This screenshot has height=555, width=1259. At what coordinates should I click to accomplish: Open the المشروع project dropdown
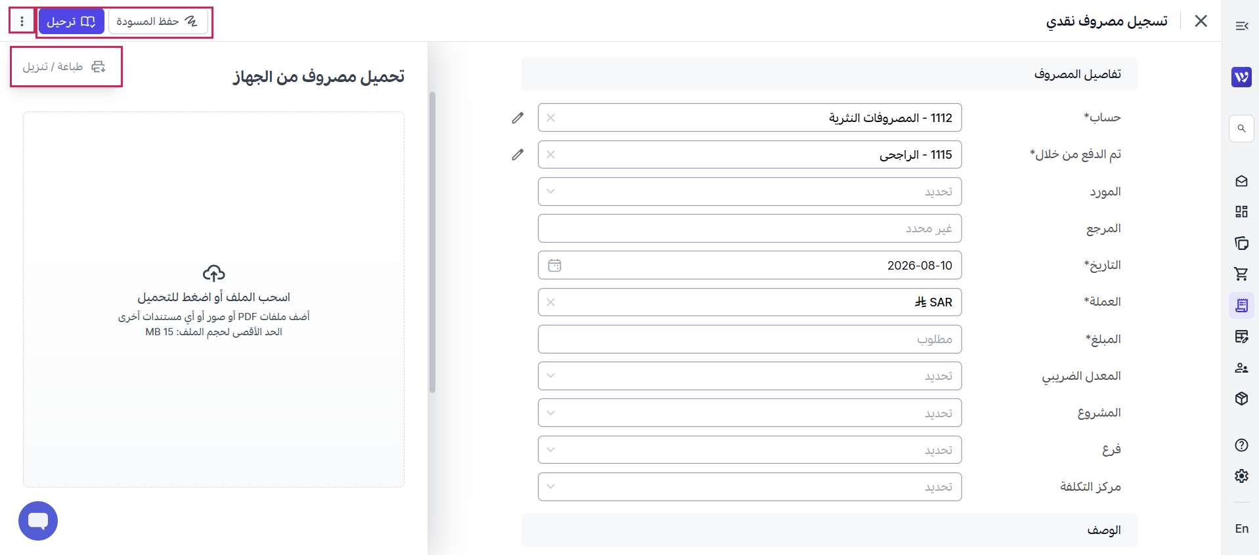749,413
